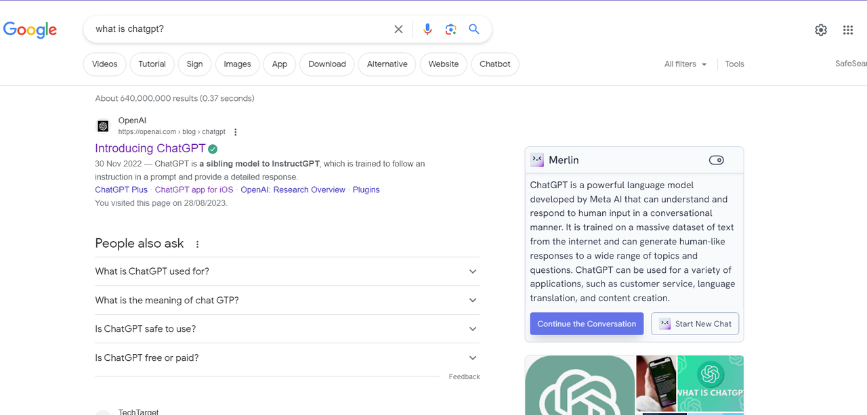The width and height of the screenshot is (867, 415).
Task: Select the Alternative filter chip
Action: point(387,64)
